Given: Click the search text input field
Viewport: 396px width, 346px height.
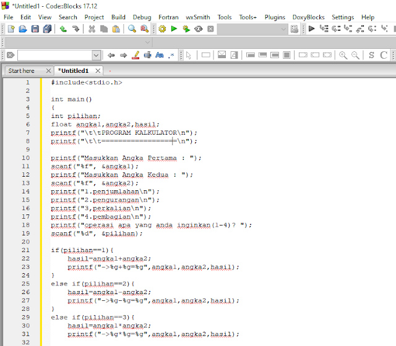Looking at the screenshot, I should (55, 55).
